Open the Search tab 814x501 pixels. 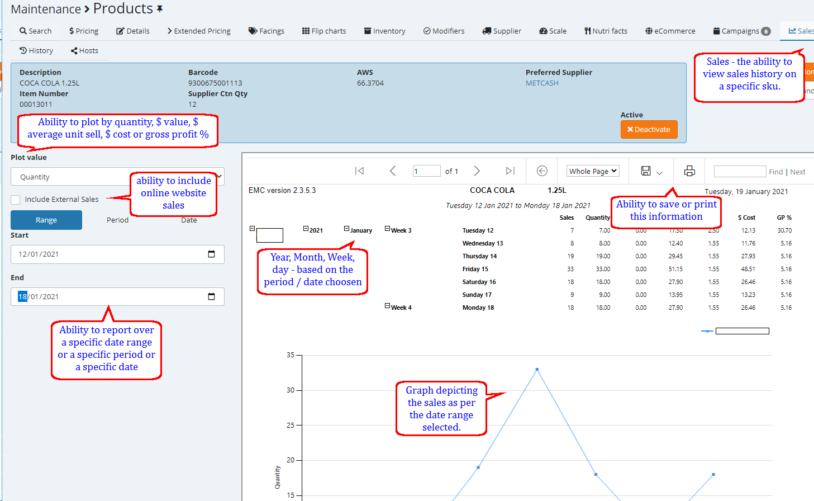pyautogui.click(x=35, y=31)
